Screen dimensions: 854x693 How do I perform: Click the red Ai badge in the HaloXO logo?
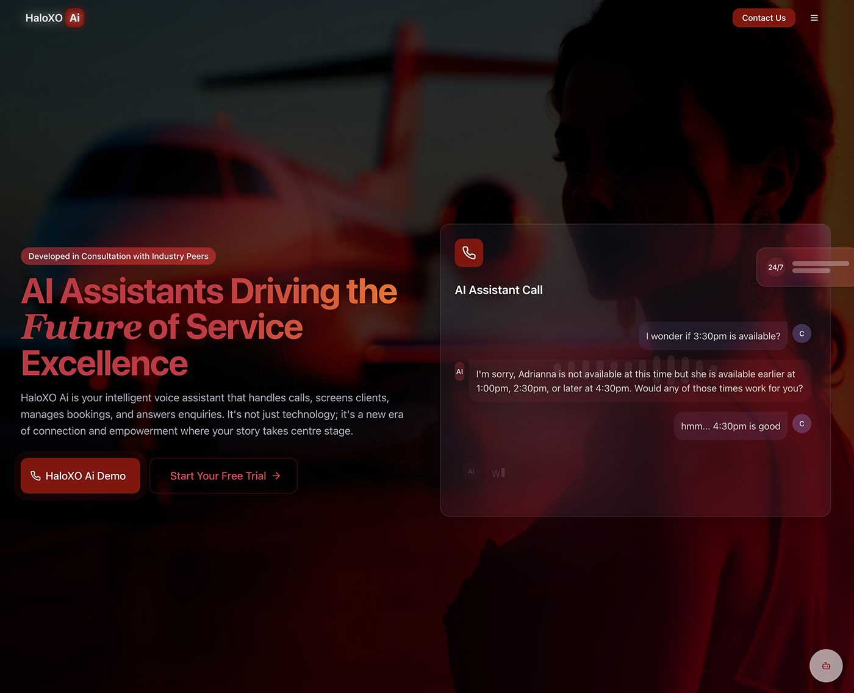point(74,18)
